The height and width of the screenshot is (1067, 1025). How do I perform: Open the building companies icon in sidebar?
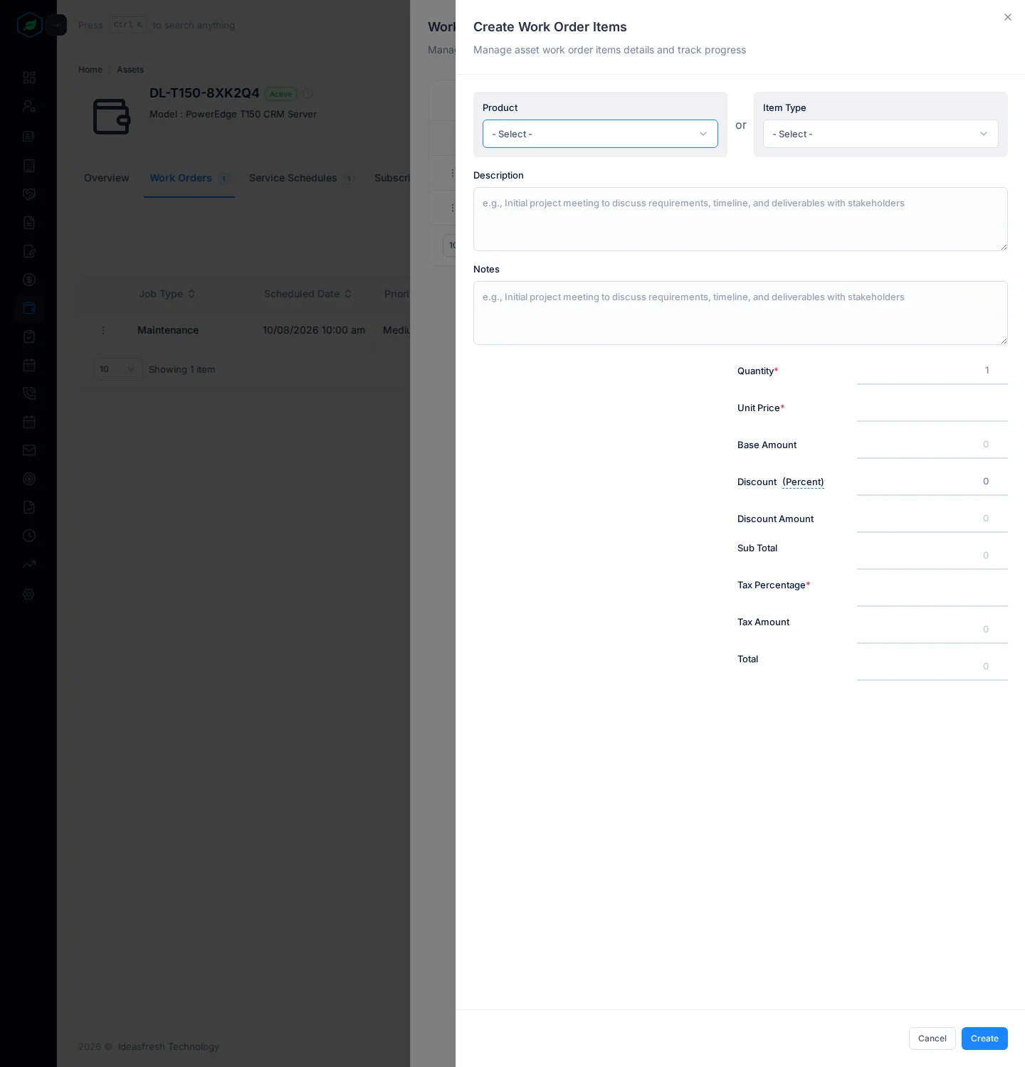29,166
